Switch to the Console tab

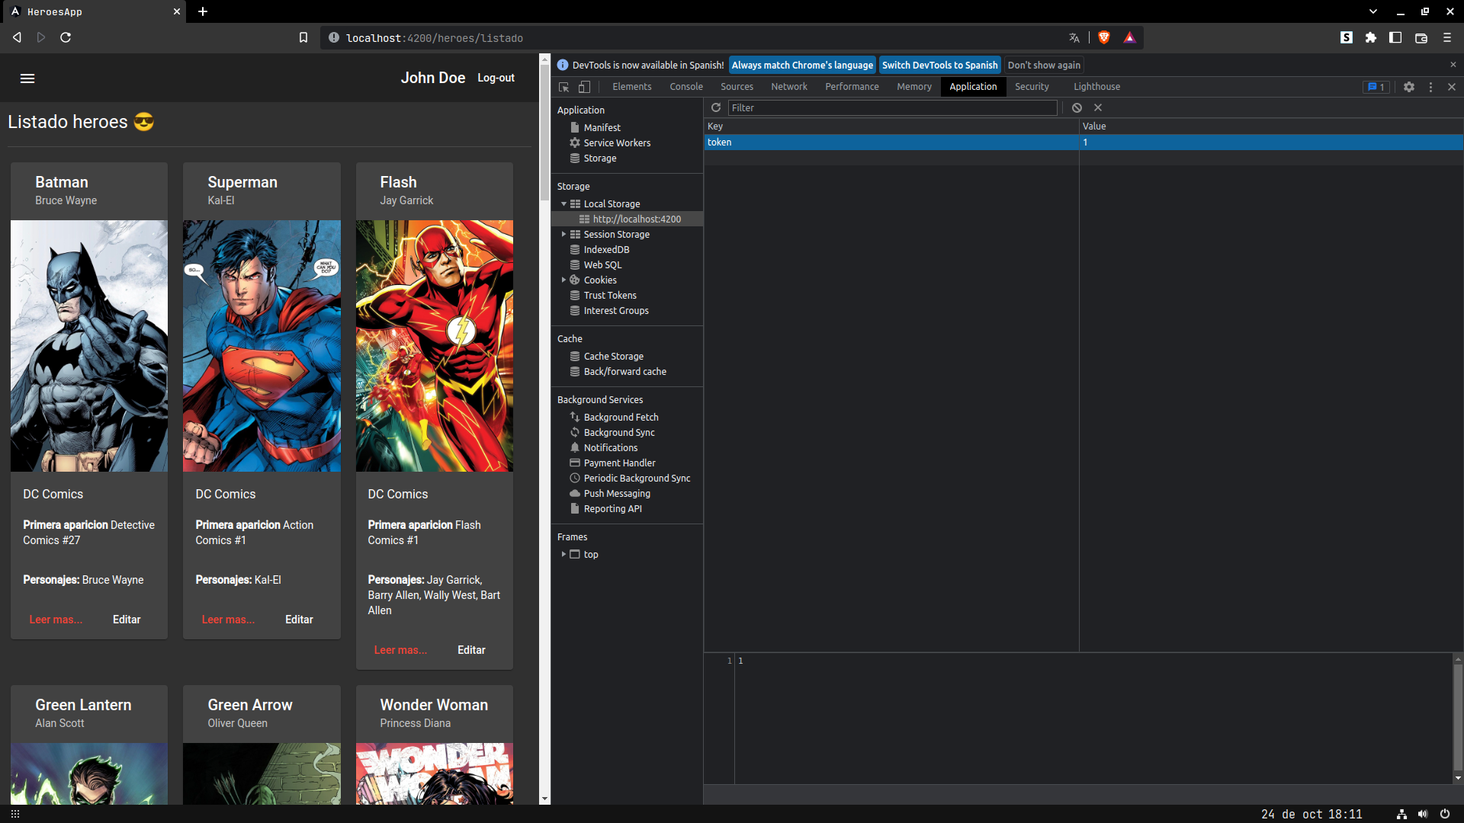(686, 87)
